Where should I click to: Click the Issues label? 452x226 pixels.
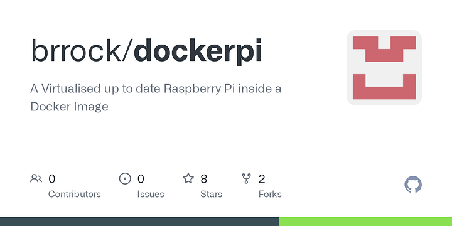[x=151, y=194]
